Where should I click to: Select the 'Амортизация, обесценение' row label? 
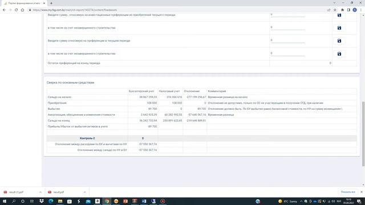[81, 115]
